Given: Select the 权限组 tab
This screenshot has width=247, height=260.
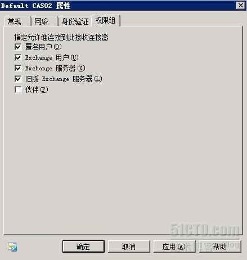Looking at the screenshot, I should tap(106, 20).
